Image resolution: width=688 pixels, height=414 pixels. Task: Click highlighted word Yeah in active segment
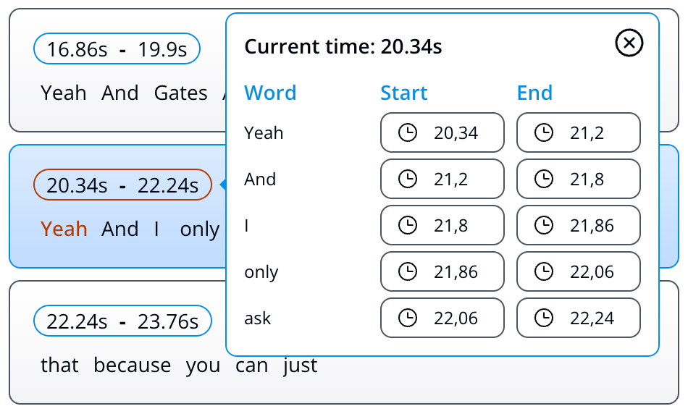(64, 229)
